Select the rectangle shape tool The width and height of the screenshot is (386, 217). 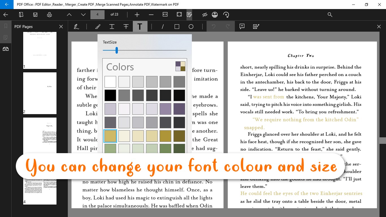tap(177, 27)
